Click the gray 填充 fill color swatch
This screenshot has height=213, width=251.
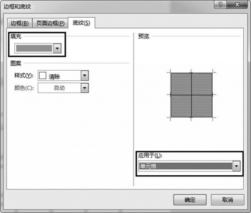click(x=34, y=48)
